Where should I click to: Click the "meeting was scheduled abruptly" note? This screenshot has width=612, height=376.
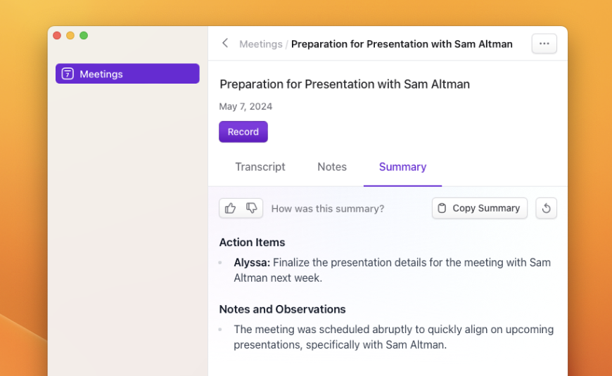pyautogui.click(x=393, y=337)
